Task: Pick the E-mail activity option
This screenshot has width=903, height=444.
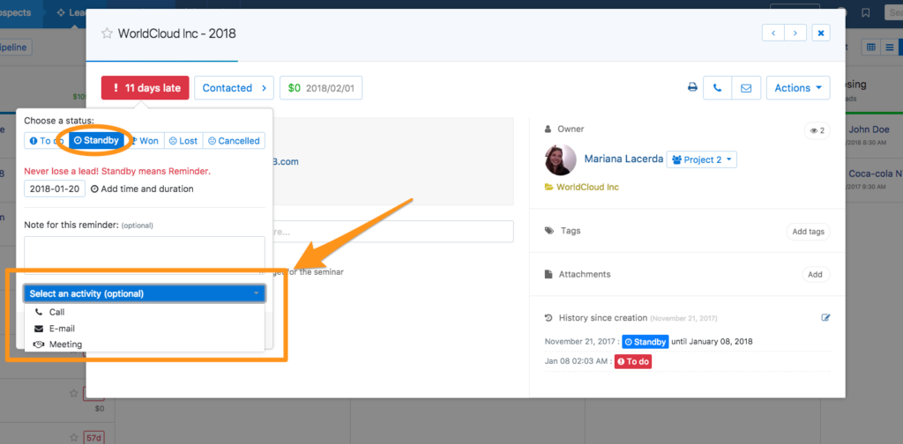Action: (145, 329)
